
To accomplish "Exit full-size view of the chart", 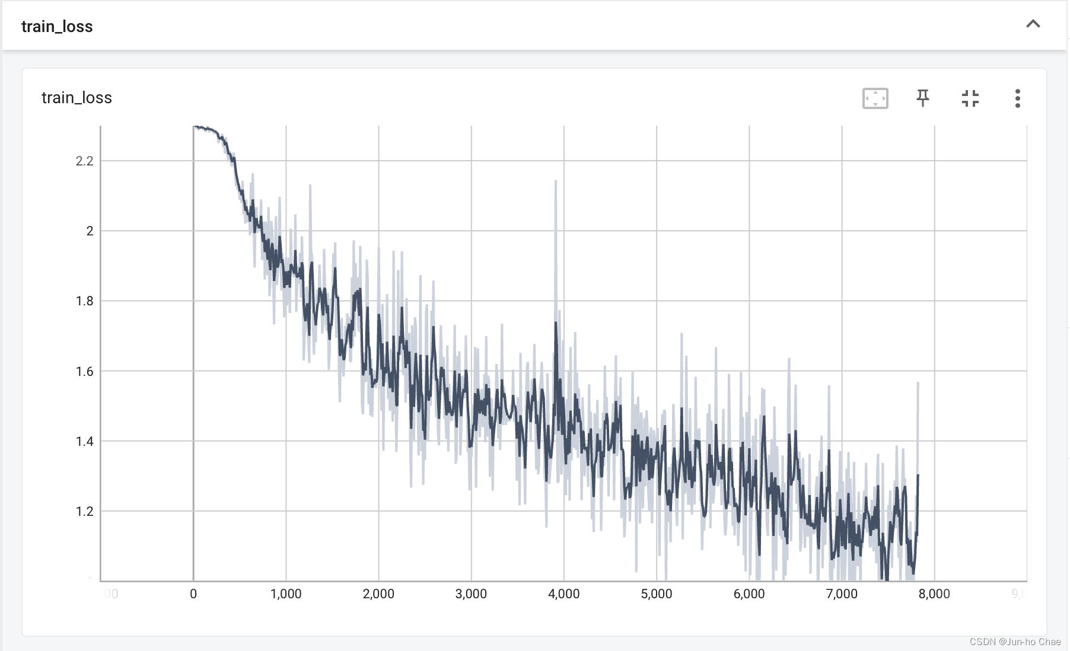I will (x=970, y=98).
